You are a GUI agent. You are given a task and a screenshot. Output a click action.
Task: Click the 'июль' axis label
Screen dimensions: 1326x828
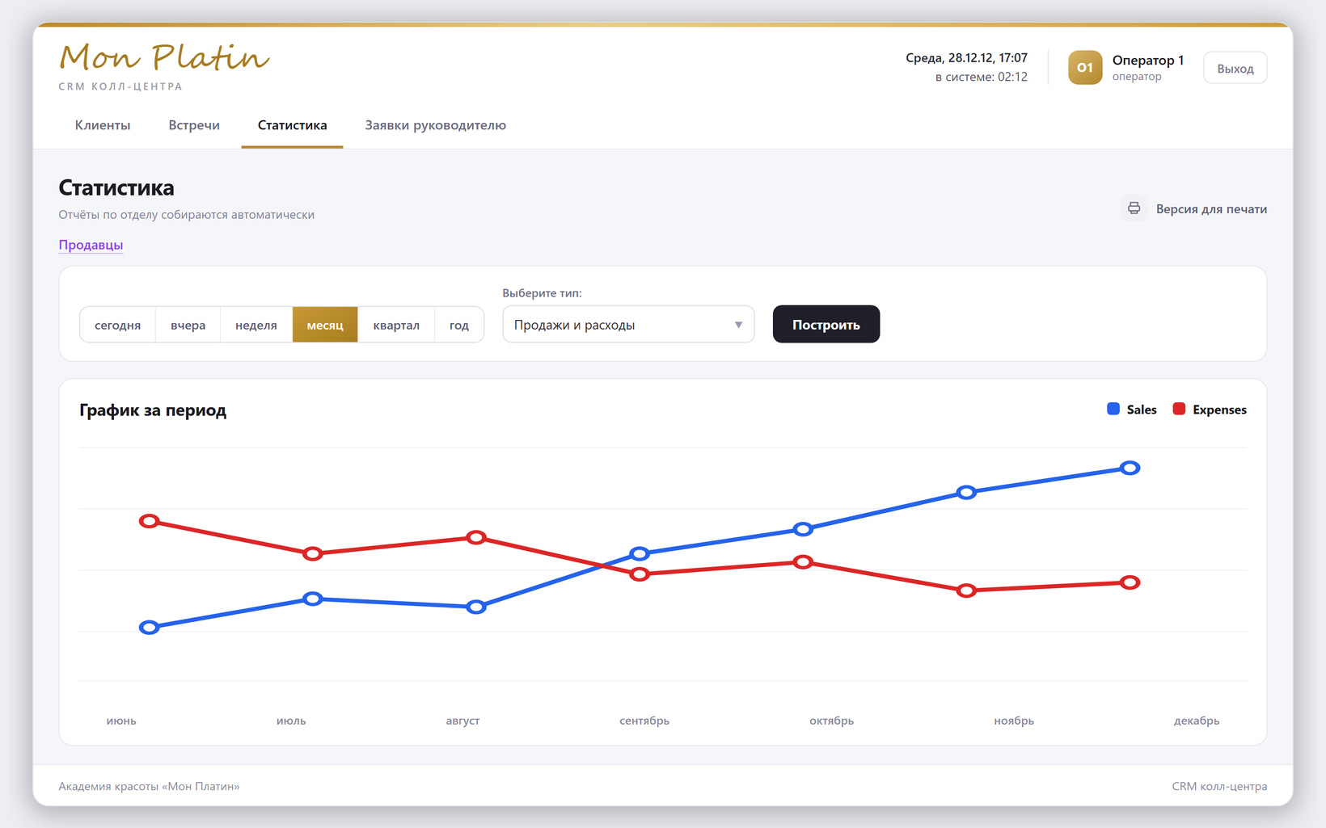pyautogui.click(x=291, y=721)
